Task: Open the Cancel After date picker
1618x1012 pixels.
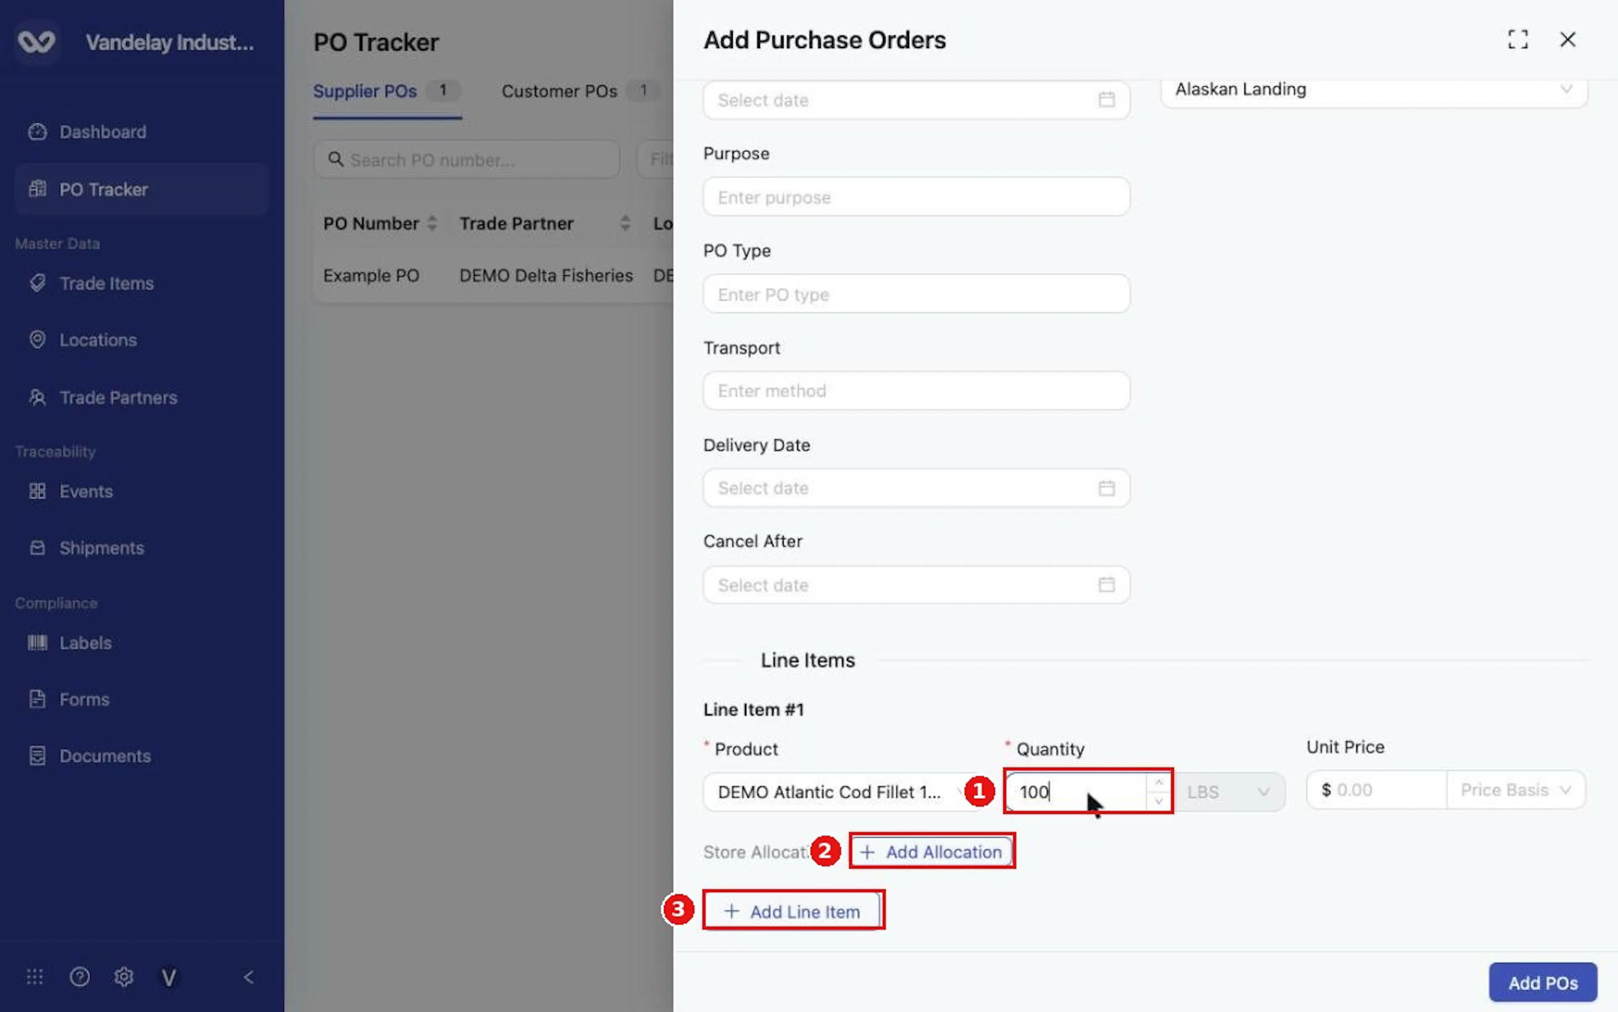Action: point(916,585)
